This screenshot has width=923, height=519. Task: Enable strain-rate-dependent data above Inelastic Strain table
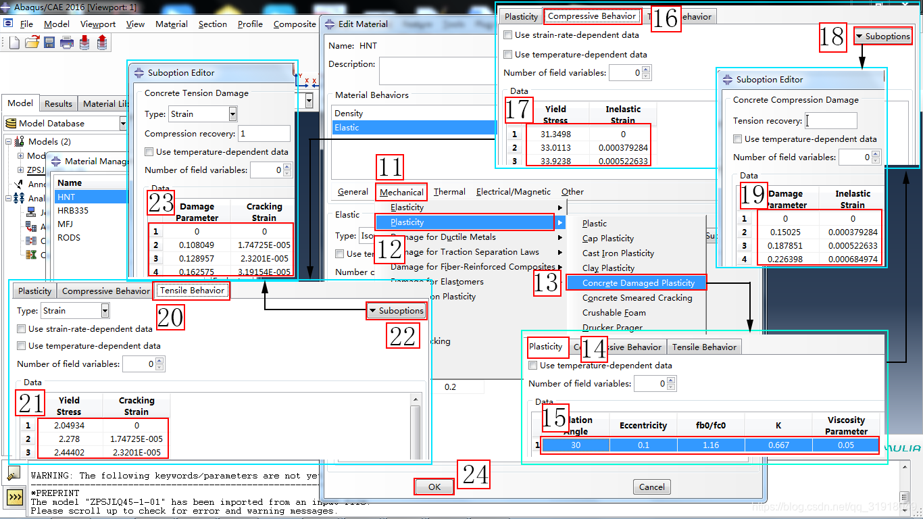click(x=508, y=35)
